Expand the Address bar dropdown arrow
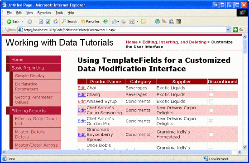The image size is (249, 163). [x=228, y=30]
